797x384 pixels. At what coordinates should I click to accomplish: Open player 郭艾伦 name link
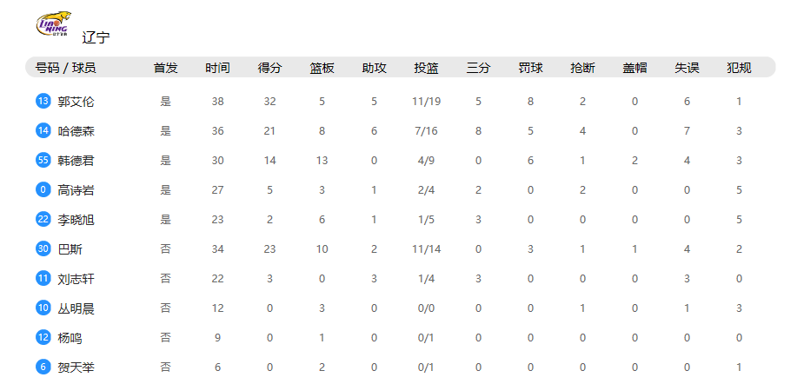coord(76,102)
